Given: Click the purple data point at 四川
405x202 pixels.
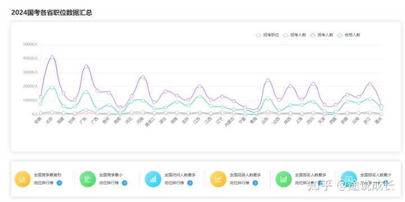Looking at the screenshot, I should [313, 84].
